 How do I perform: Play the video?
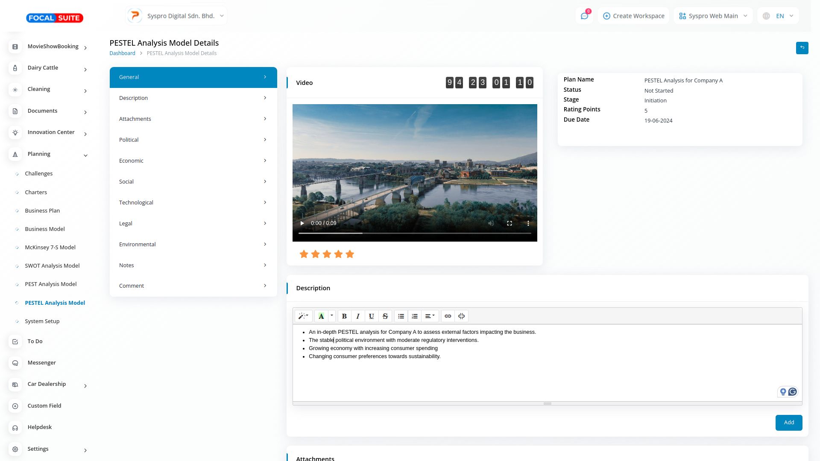[x=302, y=223]
